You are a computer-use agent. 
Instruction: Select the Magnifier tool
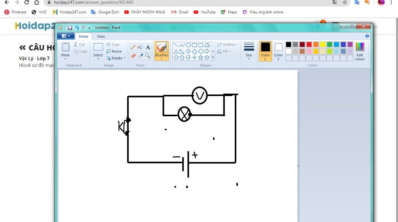148,56
